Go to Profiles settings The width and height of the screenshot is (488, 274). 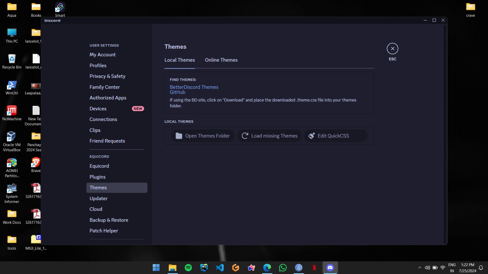[x=117, y=65]
